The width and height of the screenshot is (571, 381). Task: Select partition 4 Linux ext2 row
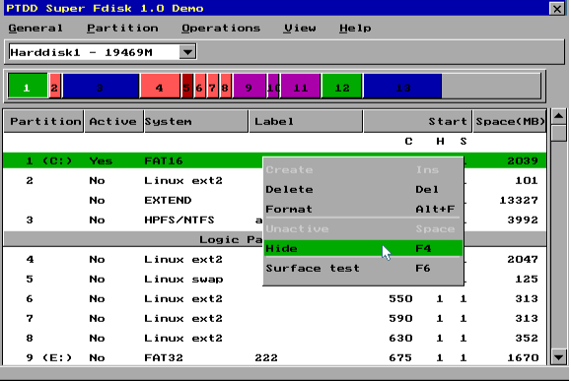274,259
